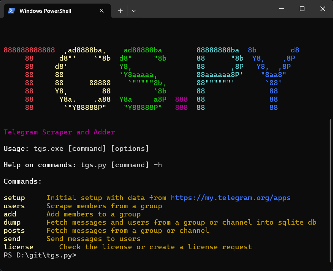Viewport: 333px width, 271px height.
Task: Click 'Telegram Scraper and Adder' title text
Action: pos(59,132)
